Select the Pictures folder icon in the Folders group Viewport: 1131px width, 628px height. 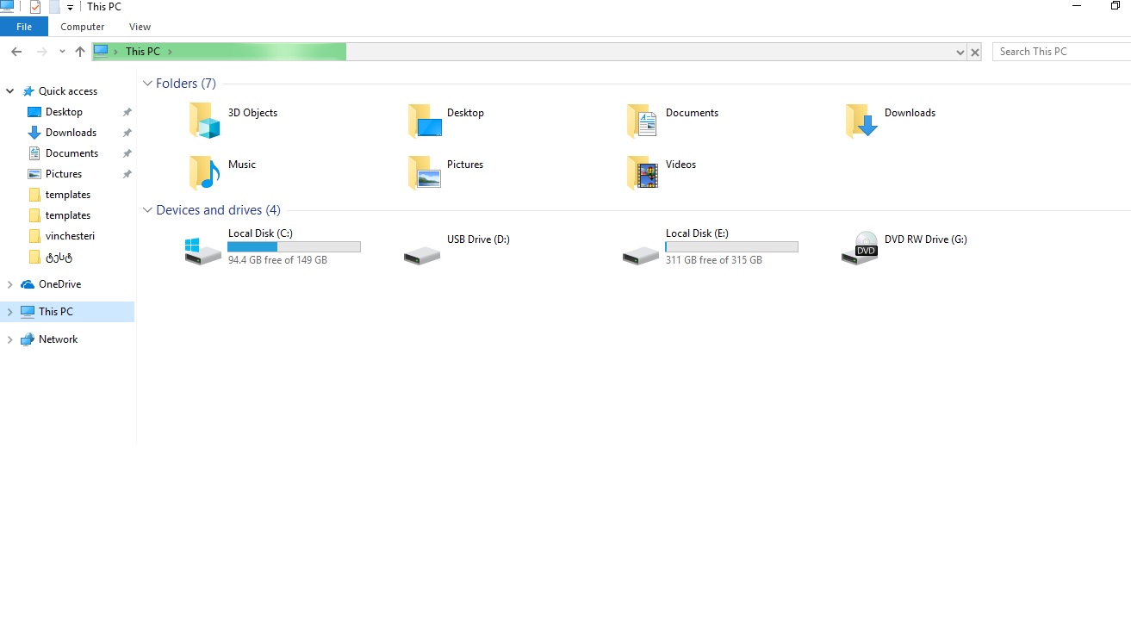point(425,172)
